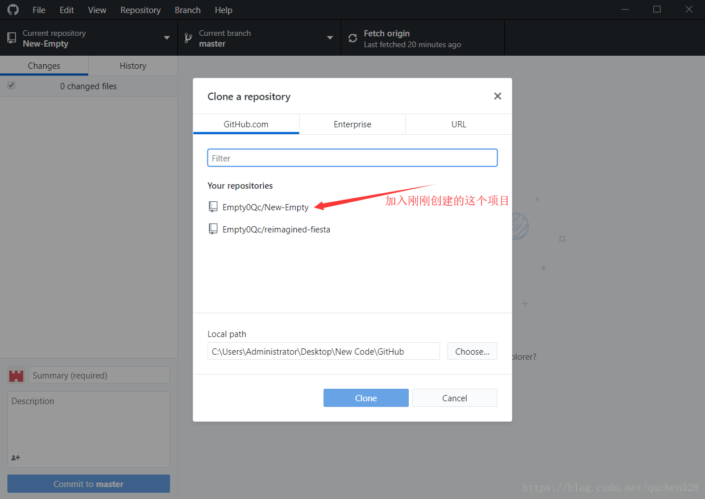Image resolution: width=705 pixels, height=499 pixels.
Task: Click the Description text area
Action: click(89, 429)
